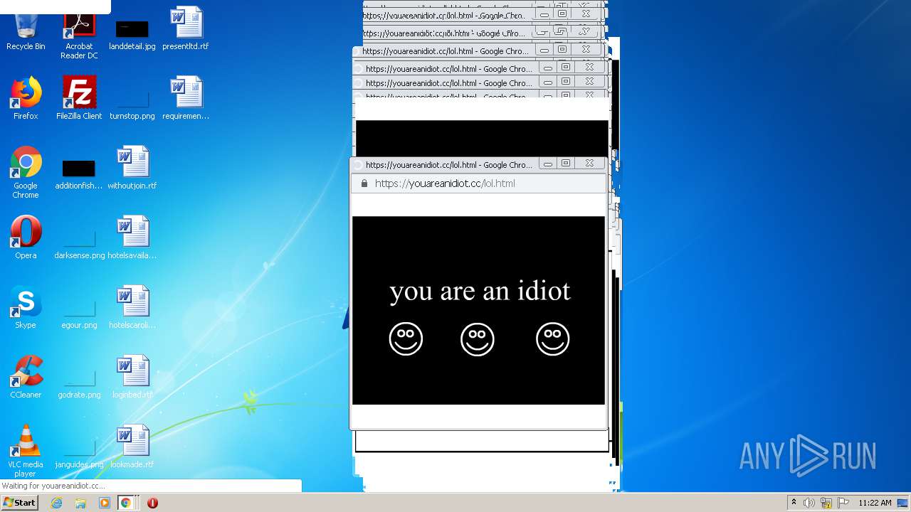The height and width of the screenshot is (512, 911).
Task: Open the Opera desktop shortcut
Action: coord(26,238)
